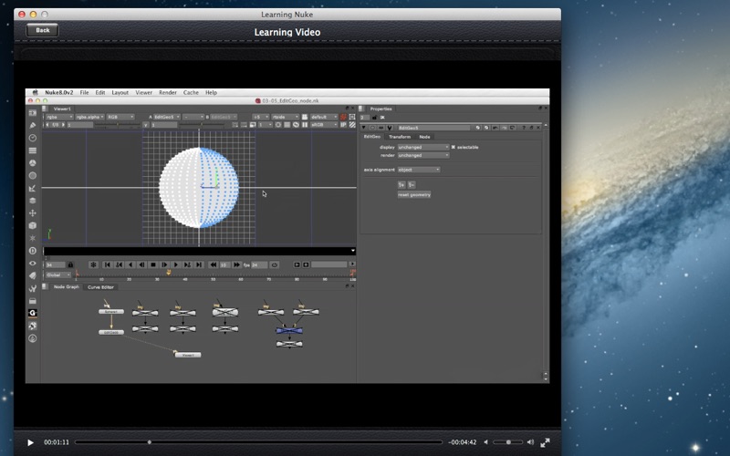730x456 pixels.
Task: Seek using the video progress slider
Action: coord(258,442)
